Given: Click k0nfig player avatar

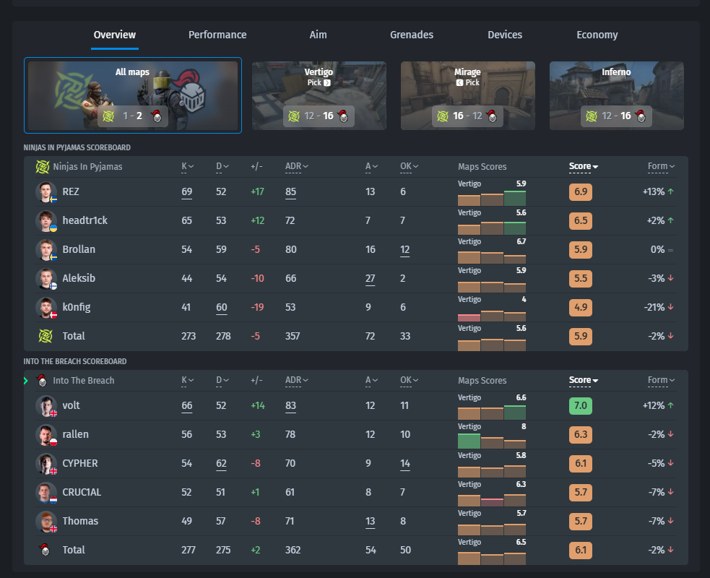Looking at the screenshot, I should tap(46, 308).
